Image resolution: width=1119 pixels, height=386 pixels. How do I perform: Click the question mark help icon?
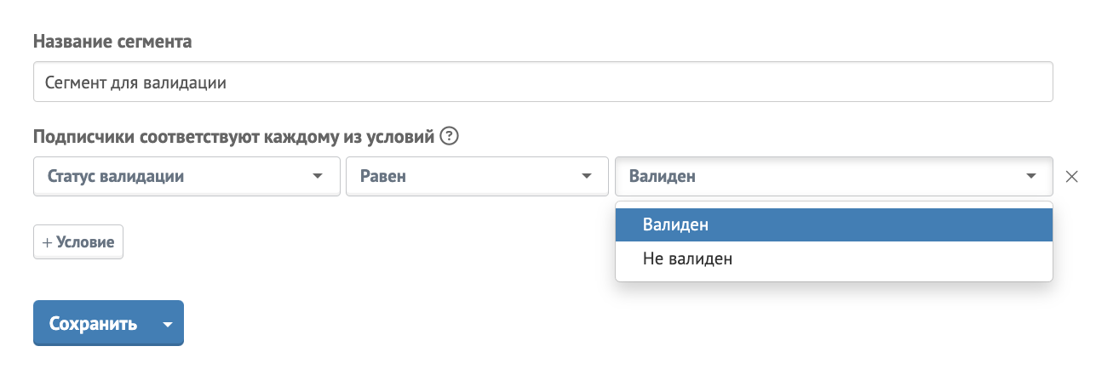click(450, 136)
